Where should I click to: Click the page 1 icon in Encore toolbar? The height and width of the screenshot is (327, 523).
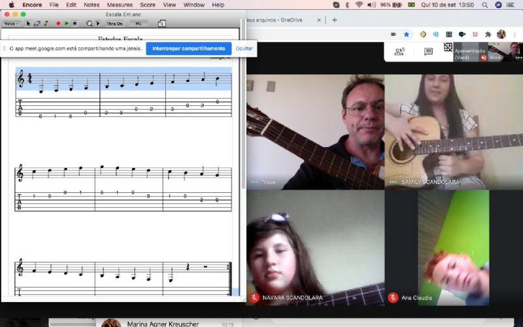pyautogui.click(x=161, y=24)
